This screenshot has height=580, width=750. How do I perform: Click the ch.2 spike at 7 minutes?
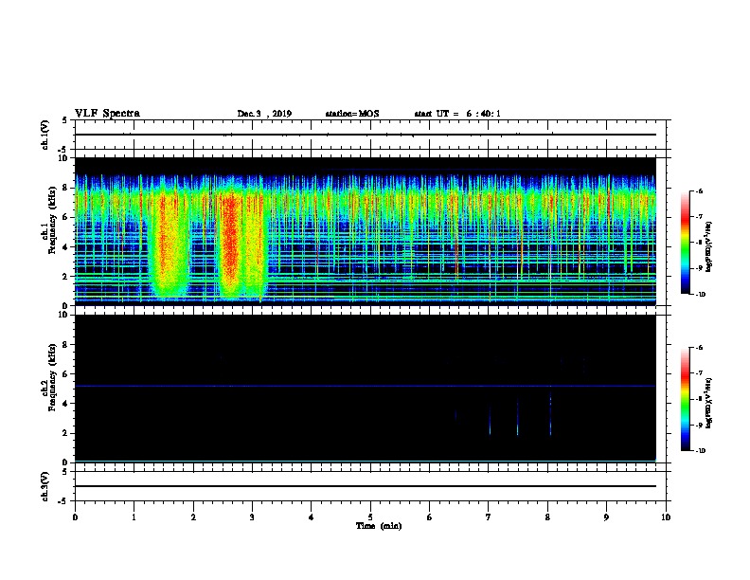click(490, 421)
